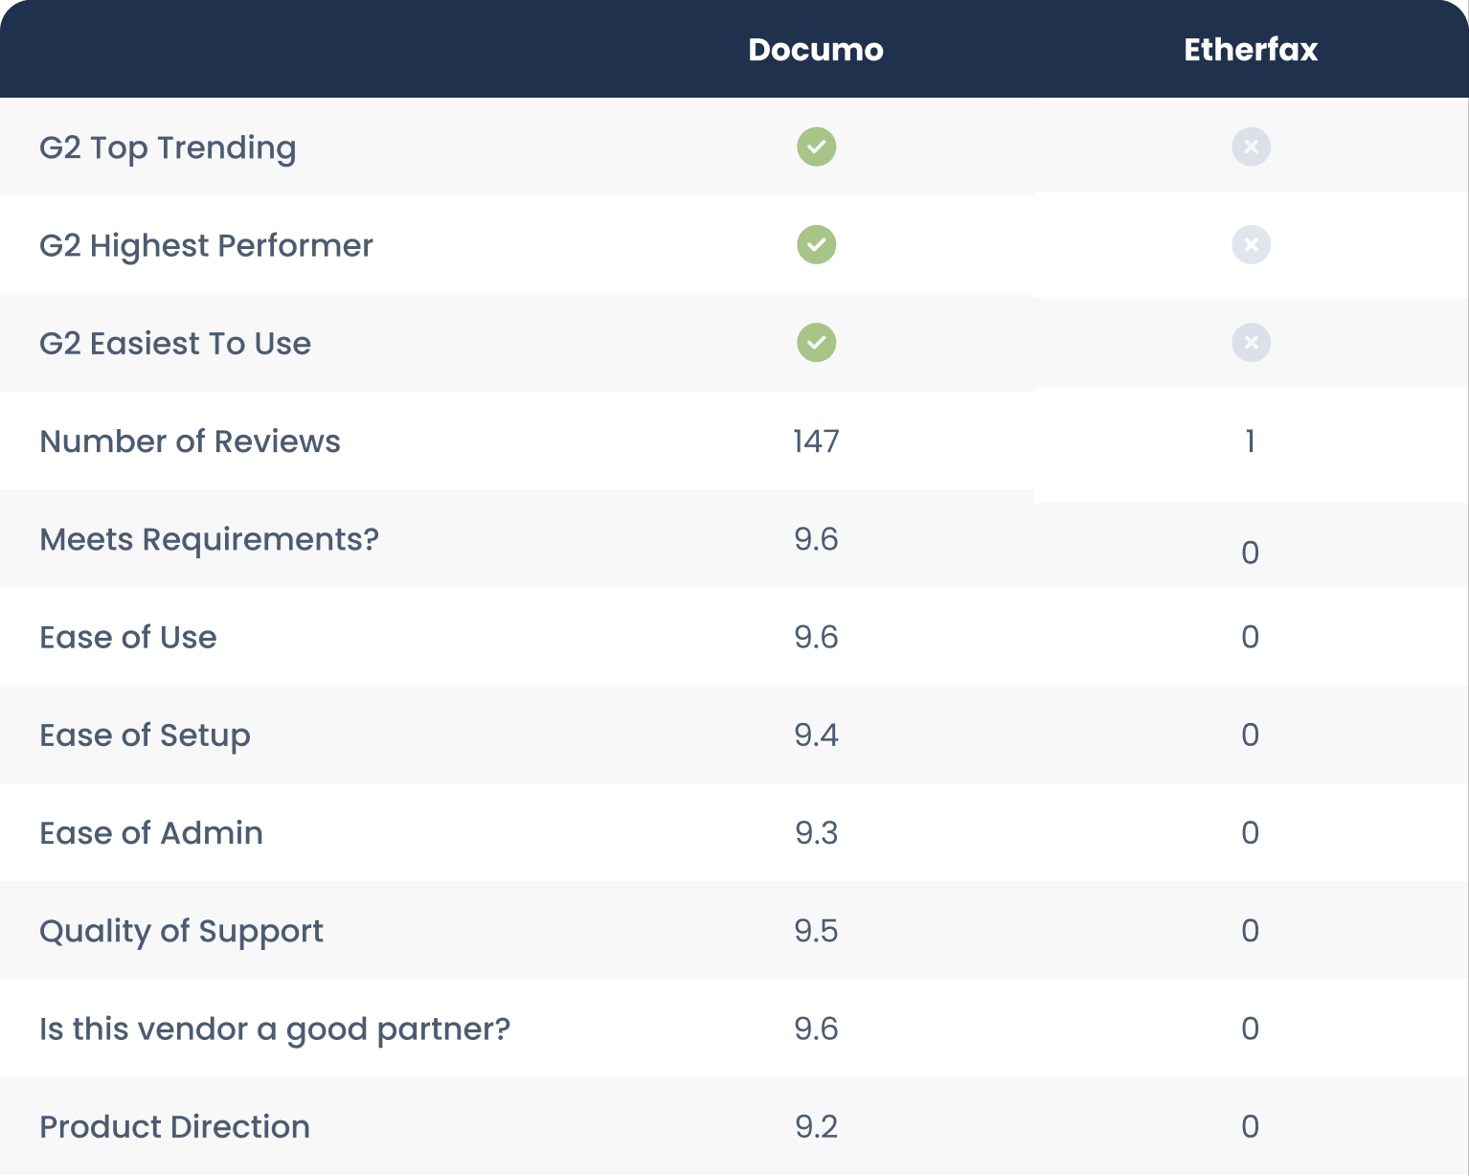
Task: Click 'Is this vendor a good partner?' label
Action: tap(275, 1029)
